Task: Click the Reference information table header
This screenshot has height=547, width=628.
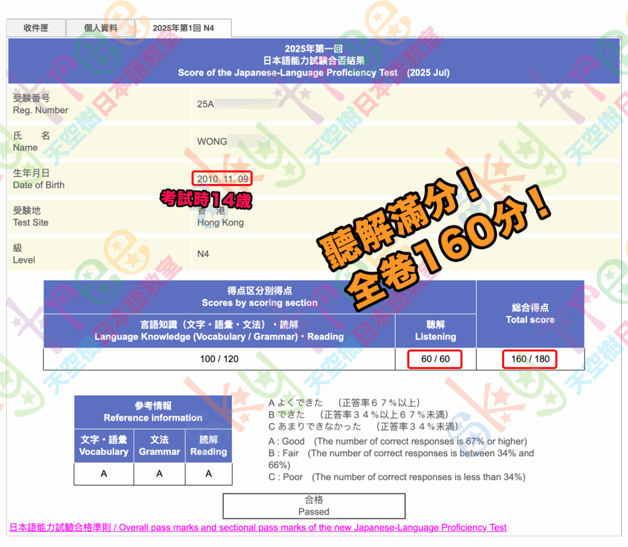Action: click(153, 412)
